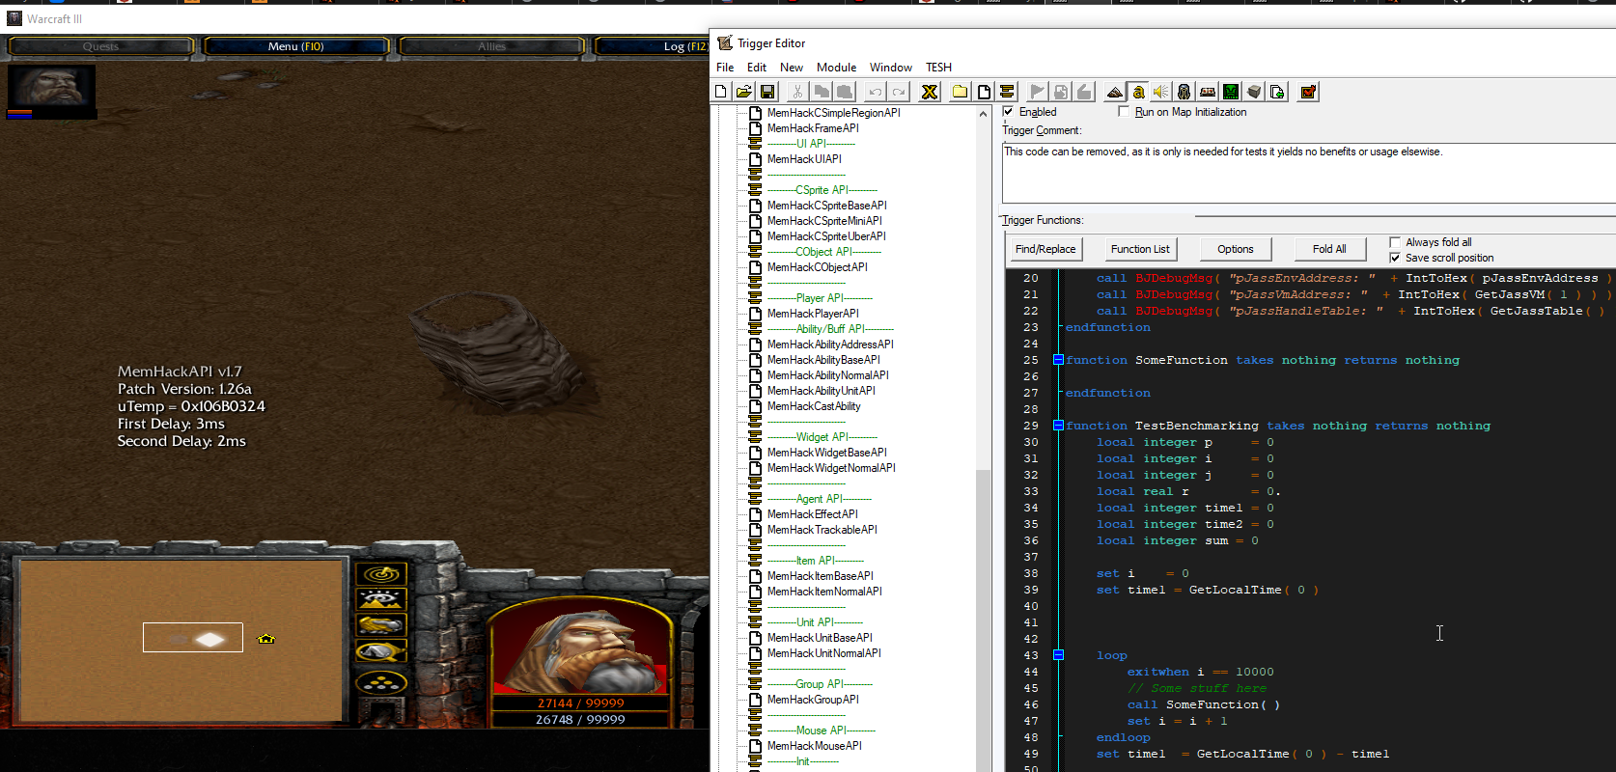1616x772 pixels.
Task: Collapse the SomeFunction code block
Action: point(1058,360)
